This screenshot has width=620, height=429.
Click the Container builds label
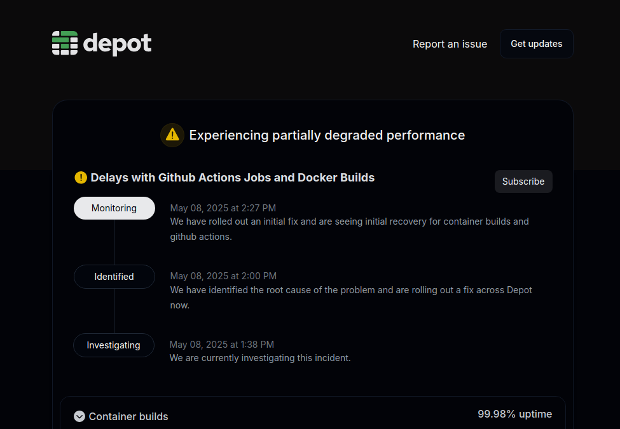point(128,416)
